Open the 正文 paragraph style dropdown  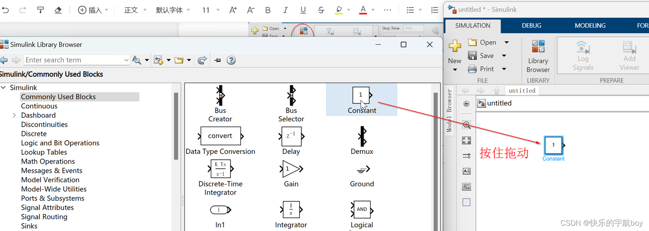click(135, 10)
